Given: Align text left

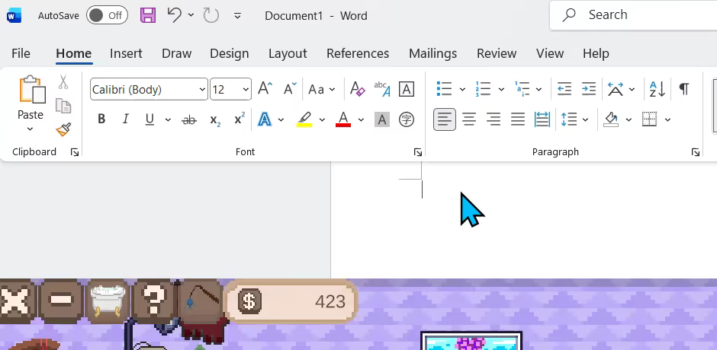Looking at the screenshot, I should point(445,119).
